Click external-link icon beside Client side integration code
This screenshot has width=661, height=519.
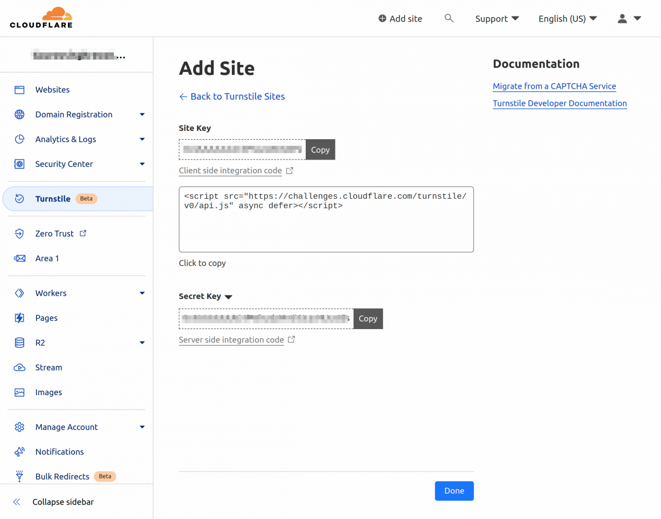[x=290, y=171]
